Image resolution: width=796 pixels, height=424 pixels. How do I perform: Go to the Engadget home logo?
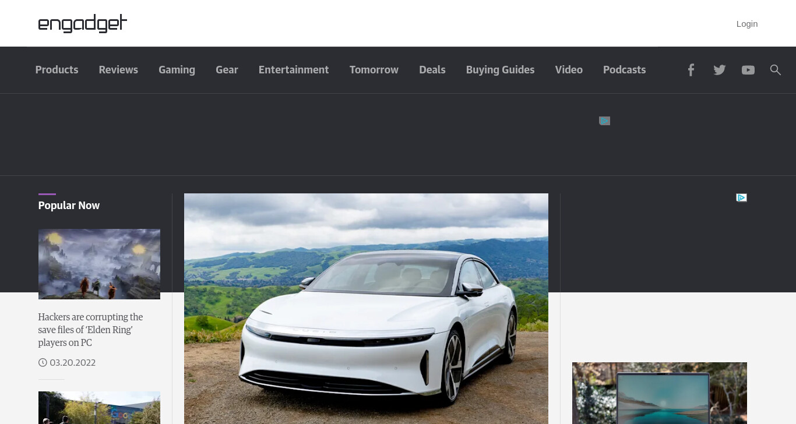pos(83,23)
